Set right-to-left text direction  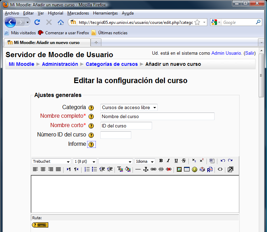(x=76, y=169)
